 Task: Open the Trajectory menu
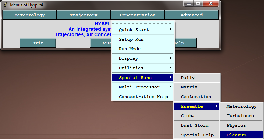coord(83,15)
